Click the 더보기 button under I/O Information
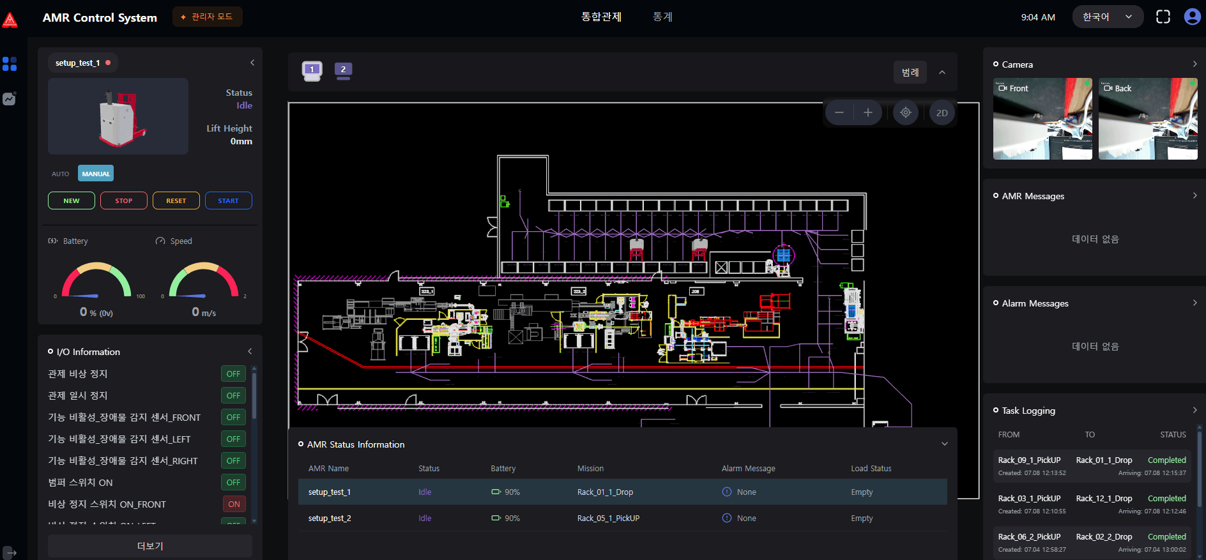Screen dimensions: 1206x560 tap(150, 546)
